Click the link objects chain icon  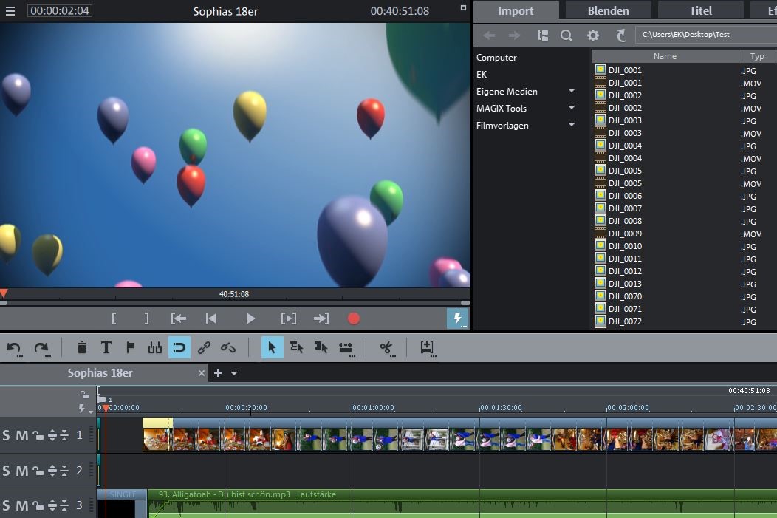205,347
